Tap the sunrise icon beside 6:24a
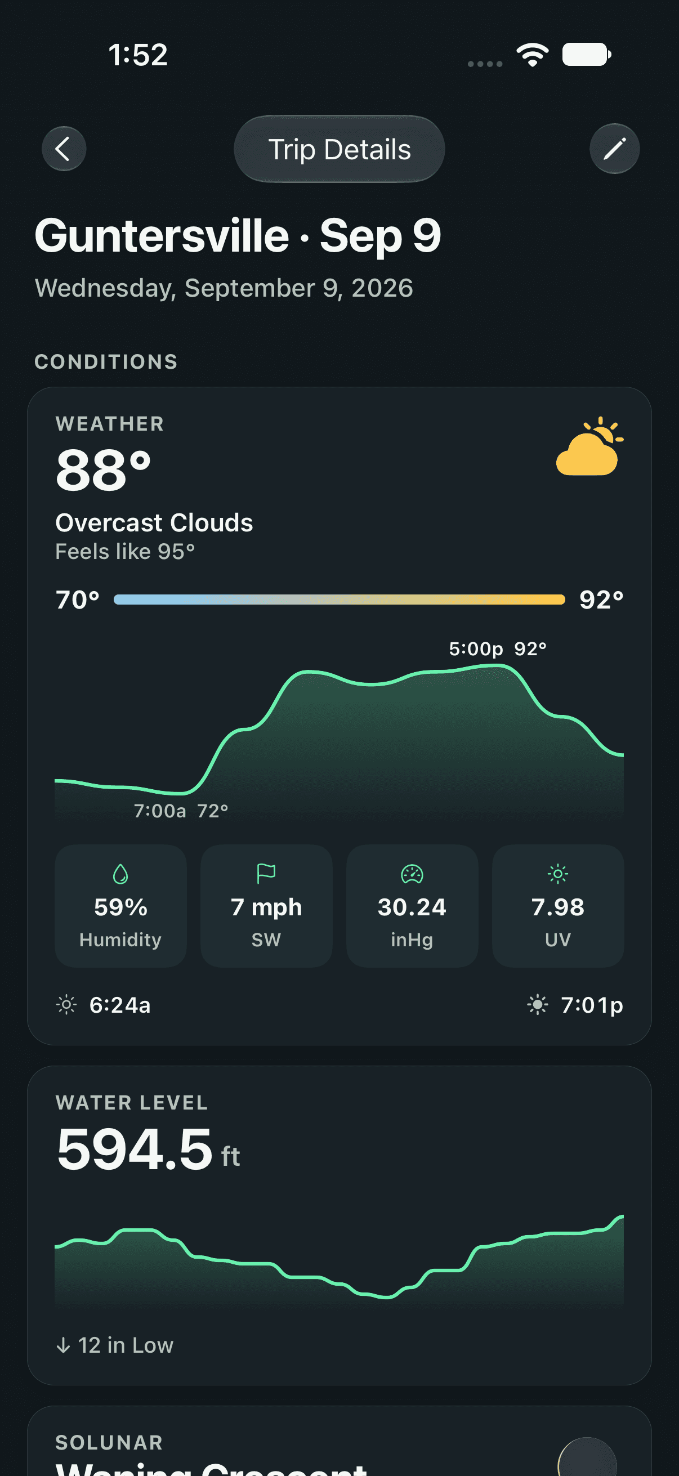This screenshot has height=1476, width=679. pos(66,1004)
